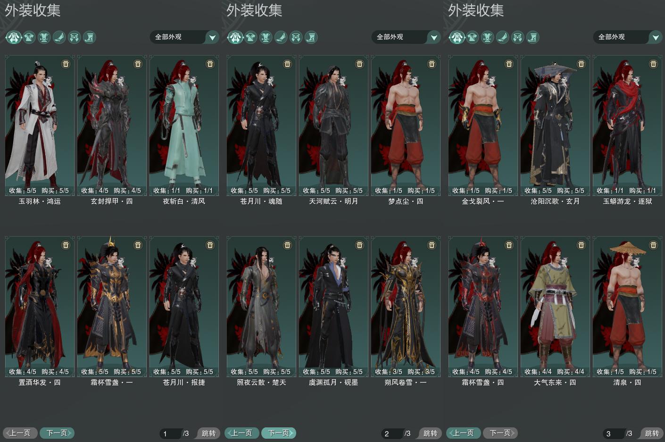Expand 全部外观 dropdown arrow in page 2 panel

[434, 37]
